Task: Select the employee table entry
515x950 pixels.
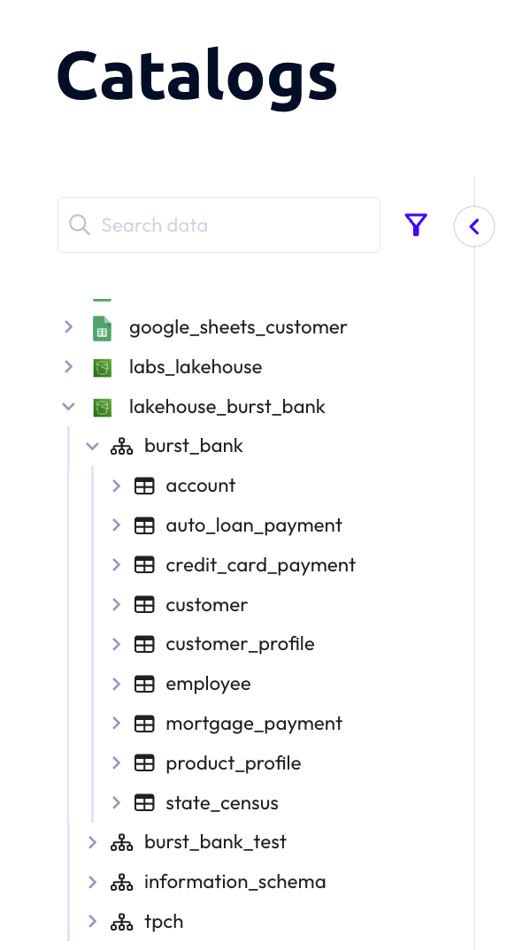Action: [x=208, y=683]
